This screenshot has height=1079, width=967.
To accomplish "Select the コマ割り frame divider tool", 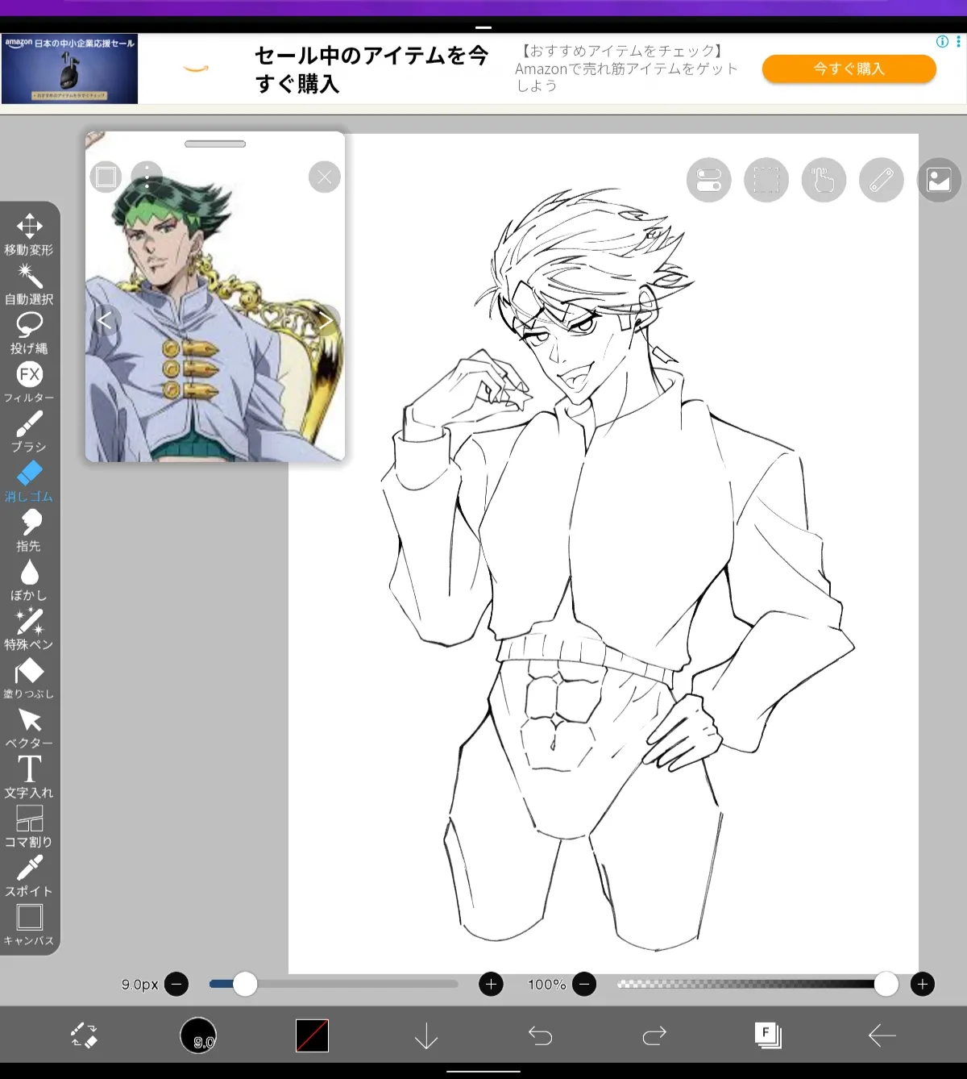I will (29, 827).
